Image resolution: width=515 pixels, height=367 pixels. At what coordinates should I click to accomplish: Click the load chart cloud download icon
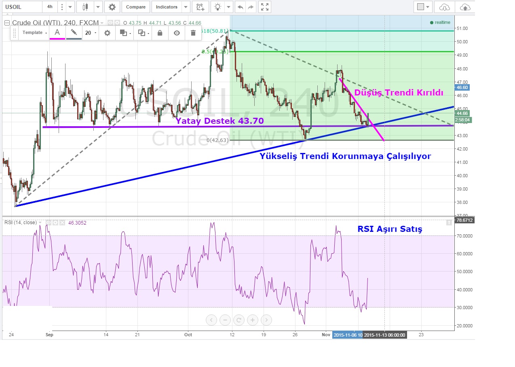pos(444,7)
